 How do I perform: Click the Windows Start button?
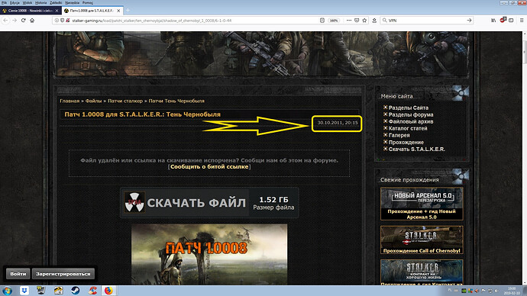pyautogui.click(x=7, y=291)
